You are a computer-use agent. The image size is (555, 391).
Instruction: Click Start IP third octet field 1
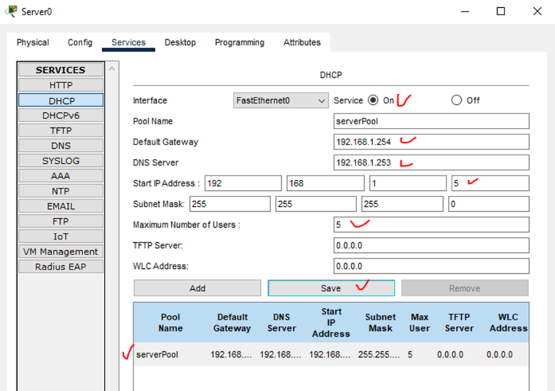tap(408, 184)
